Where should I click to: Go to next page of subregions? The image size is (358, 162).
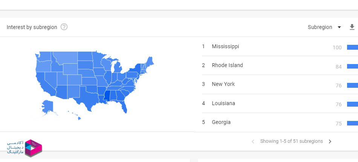pos(330,142)
